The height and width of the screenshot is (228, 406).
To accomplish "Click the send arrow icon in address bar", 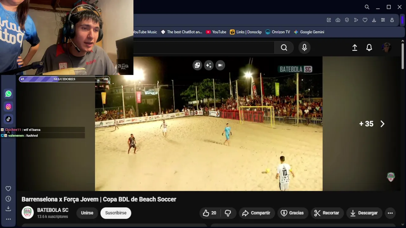I will pos(356,20).
